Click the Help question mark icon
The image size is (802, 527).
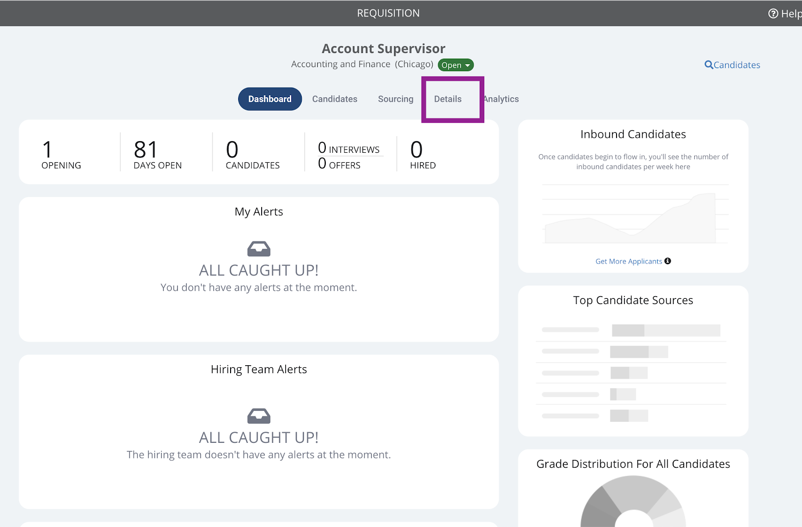point(773,14)
